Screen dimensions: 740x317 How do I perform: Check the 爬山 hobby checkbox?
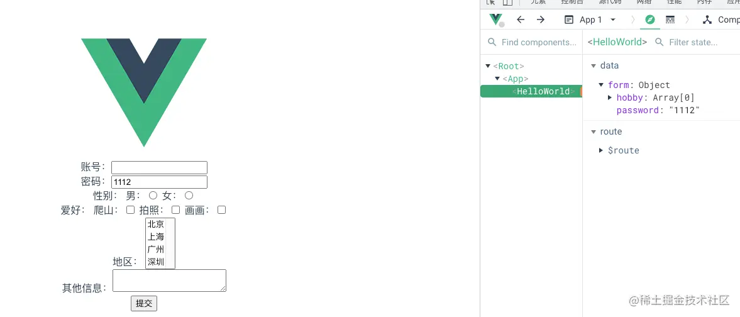tap(131, 209)
